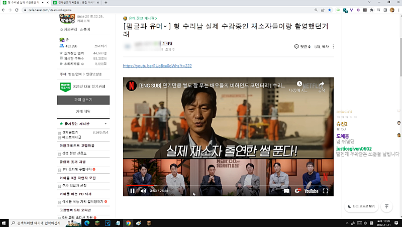Show hidden system tray icons
This screenshot has height=227, width=402.
[x=347, y=223]
